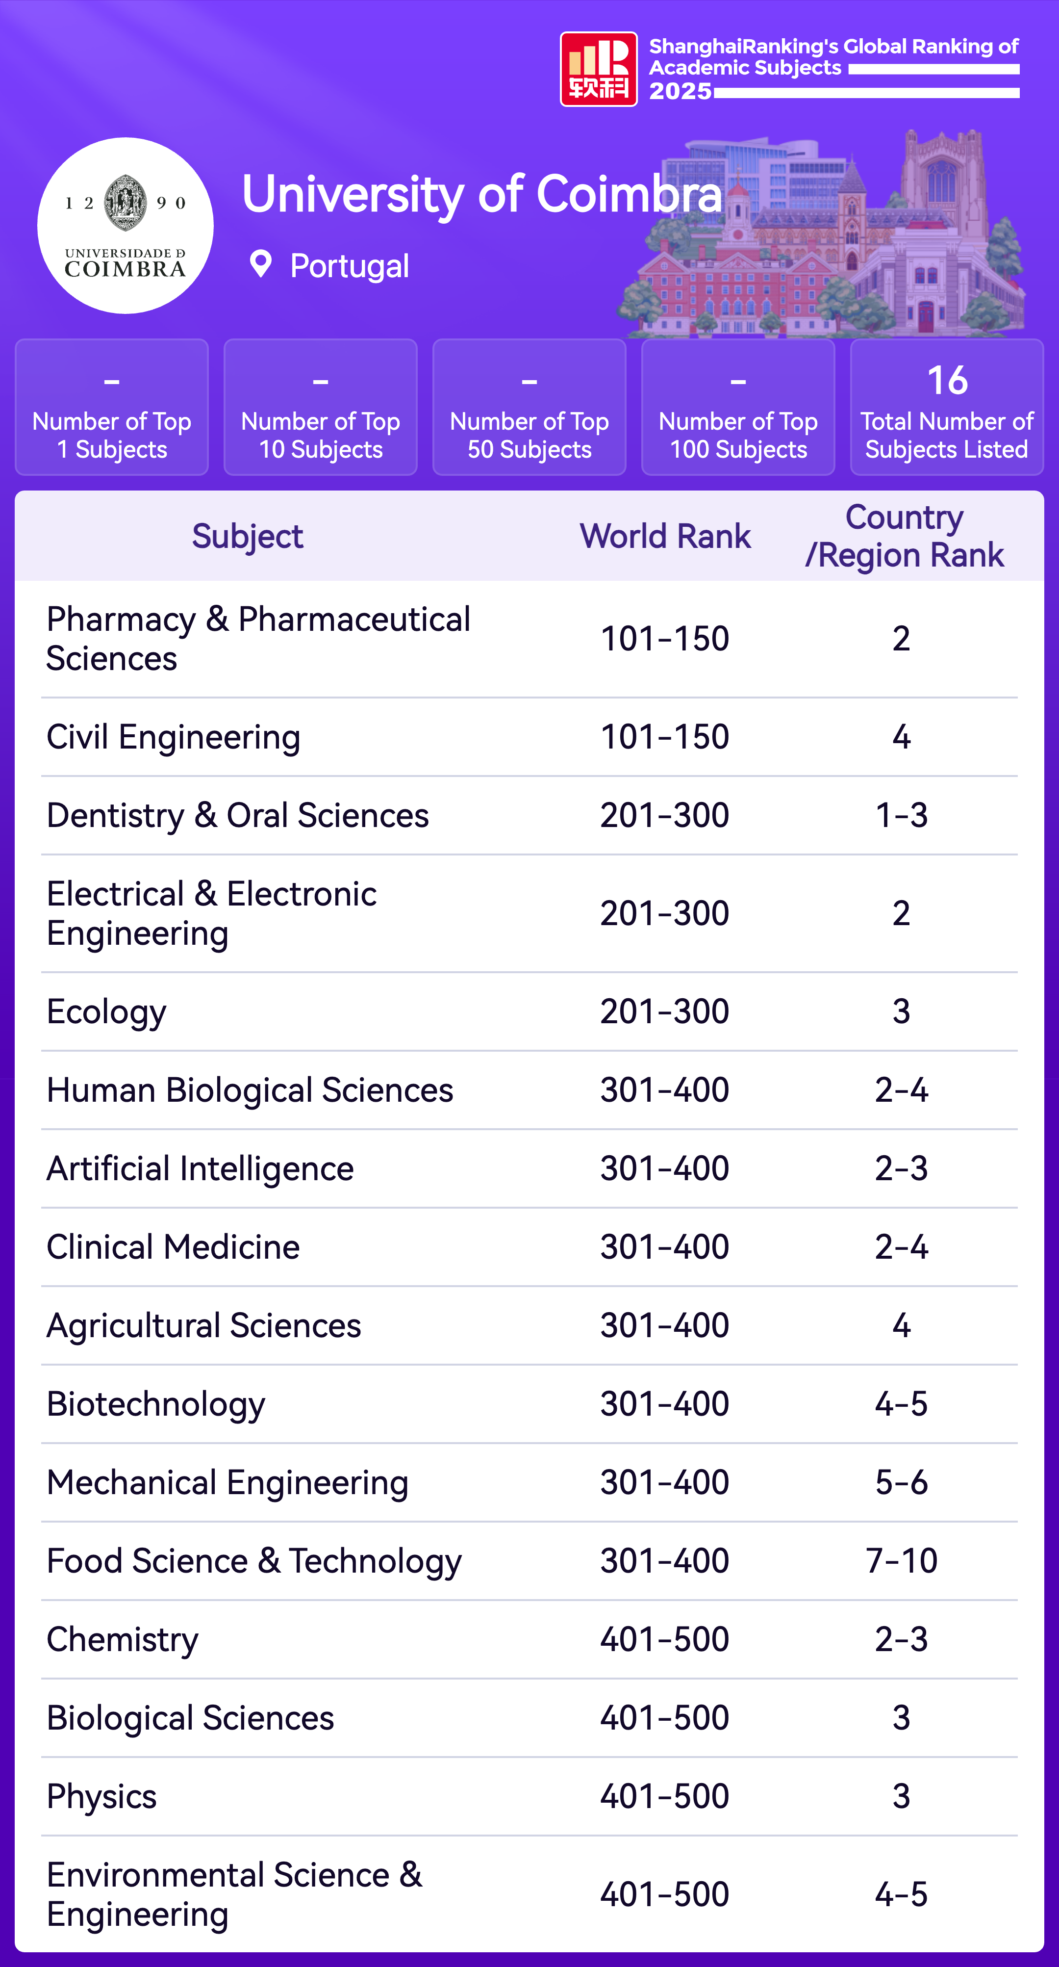1059x1967 pixels.
Task: Click the Country/Region Rank column header
Action: pos(904,536)
